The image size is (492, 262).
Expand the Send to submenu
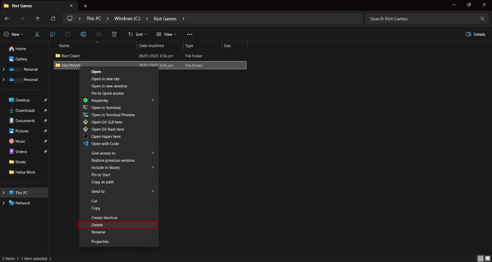(119, 191)
